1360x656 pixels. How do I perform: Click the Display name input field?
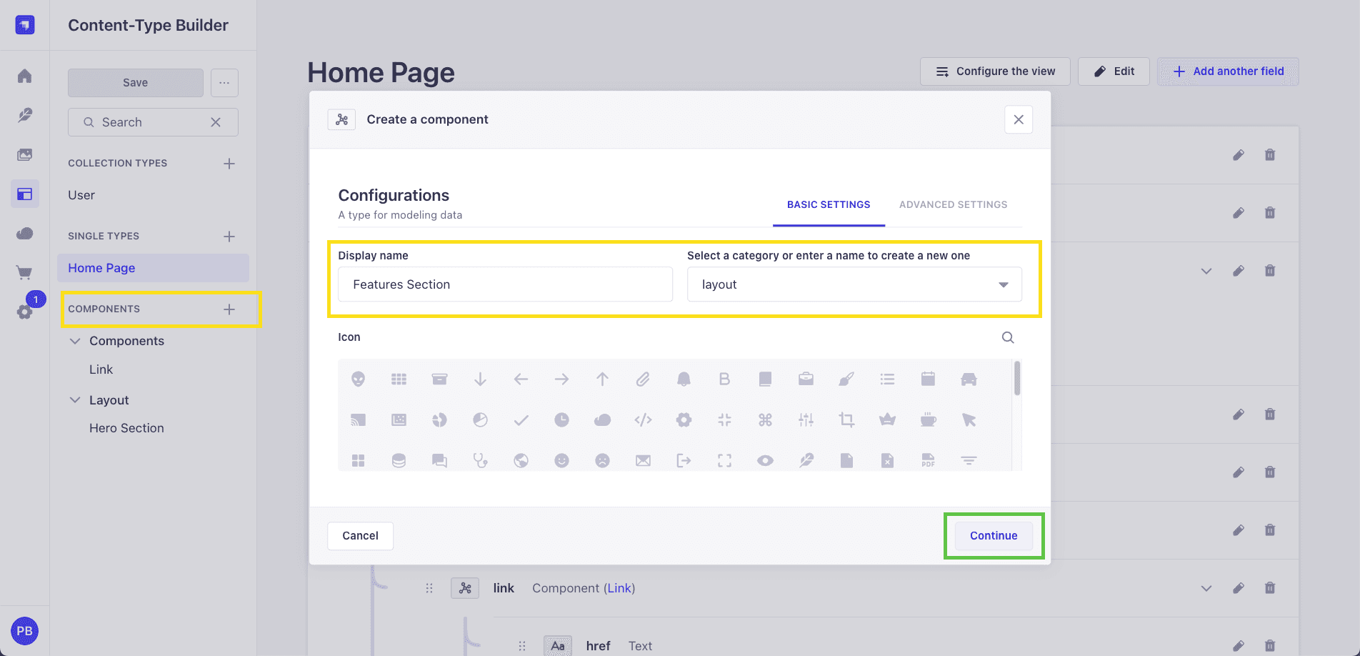pos(505,284)
